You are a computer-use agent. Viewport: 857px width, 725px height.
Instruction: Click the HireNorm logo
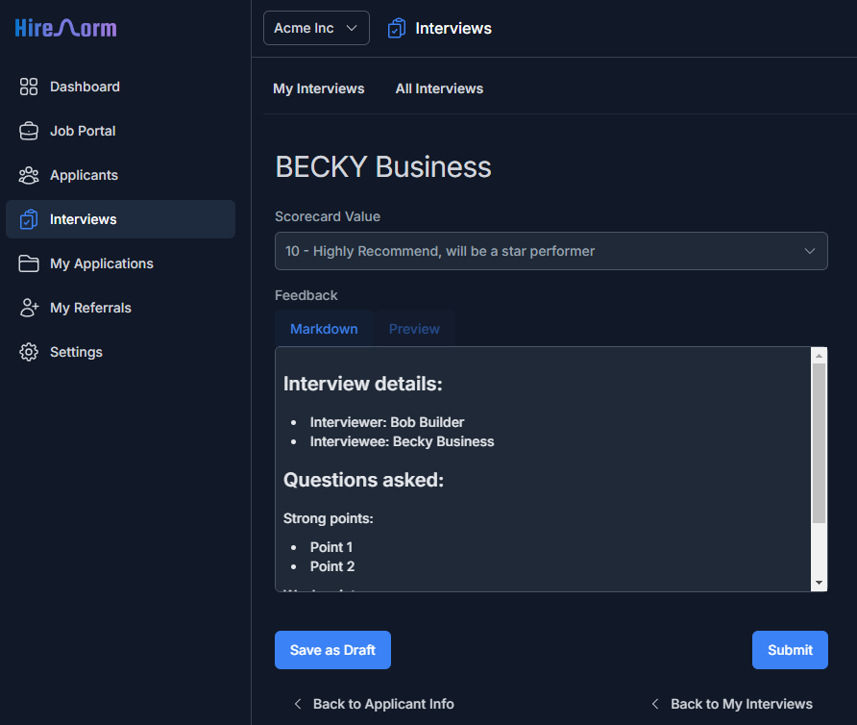pyautogui.click(x=65, y=28)
